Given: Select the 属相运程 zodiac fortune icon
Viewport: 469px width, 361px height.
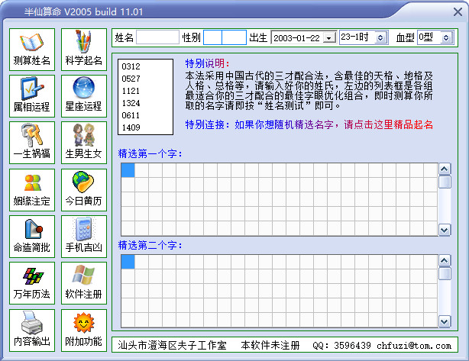Looking at the screenshot, I should (32, 95).
